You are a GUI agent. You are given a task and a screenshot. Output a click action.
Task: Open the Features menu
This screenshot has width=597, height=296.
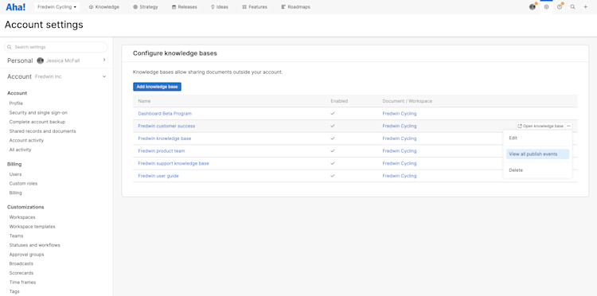(255, 7)
